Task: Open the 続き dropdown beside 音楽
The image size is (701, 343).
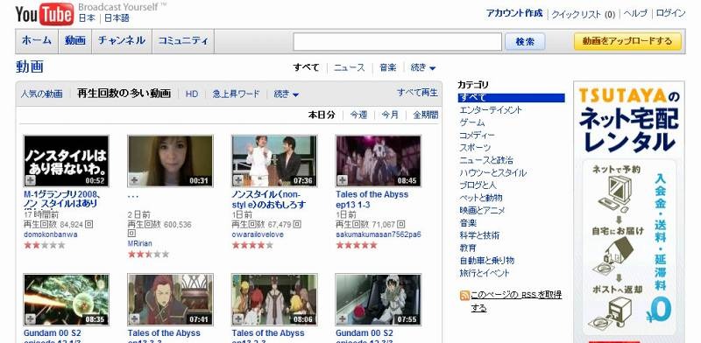Action: point(423,68)
